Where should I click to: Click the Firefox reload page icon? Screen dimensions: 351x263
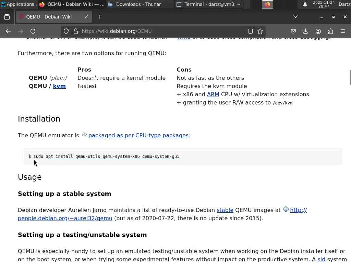tap(33, 31)
